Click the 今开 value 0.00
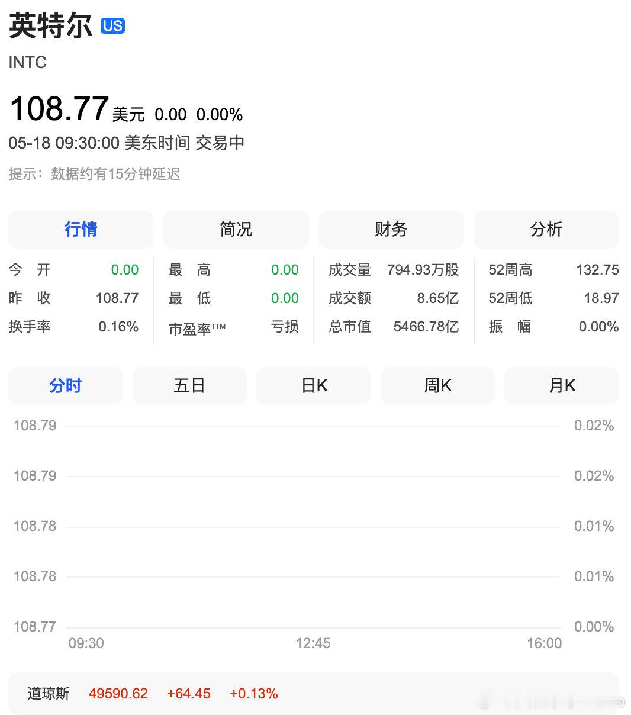The image size is (631, 715). [x=125, y=270]
